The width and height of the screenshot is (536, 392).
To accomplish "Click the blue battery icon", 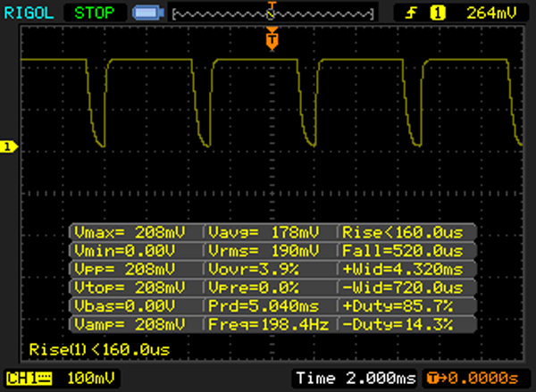I will click(x=148, y=13).
